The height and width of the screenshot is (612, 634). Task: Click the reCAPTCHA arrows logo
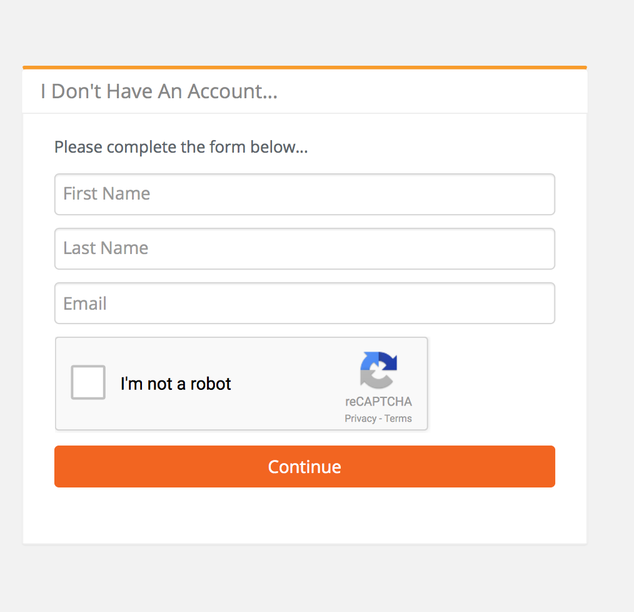[x=378, y=370]
